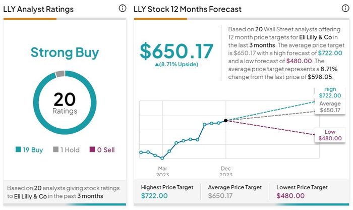The image size is (353, 210).
Task: Click the current price dot on chart
Action: pos(225,120)
